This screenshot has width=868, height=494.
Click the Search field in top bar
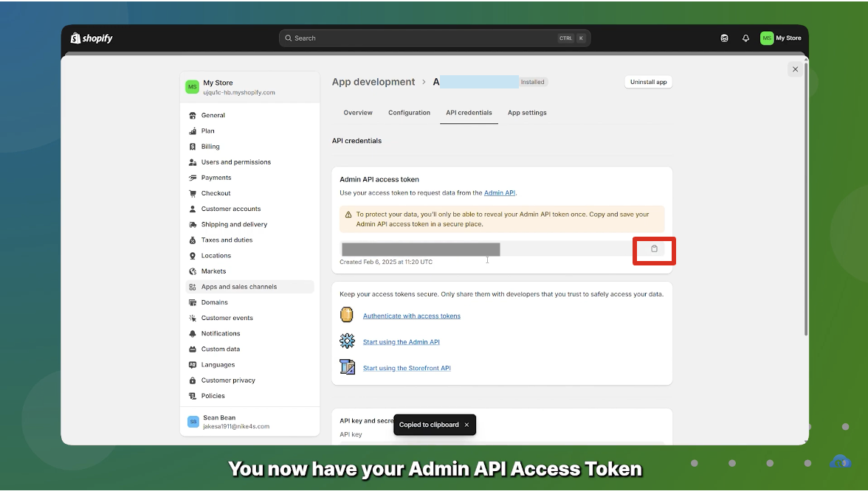coord(435,38)
